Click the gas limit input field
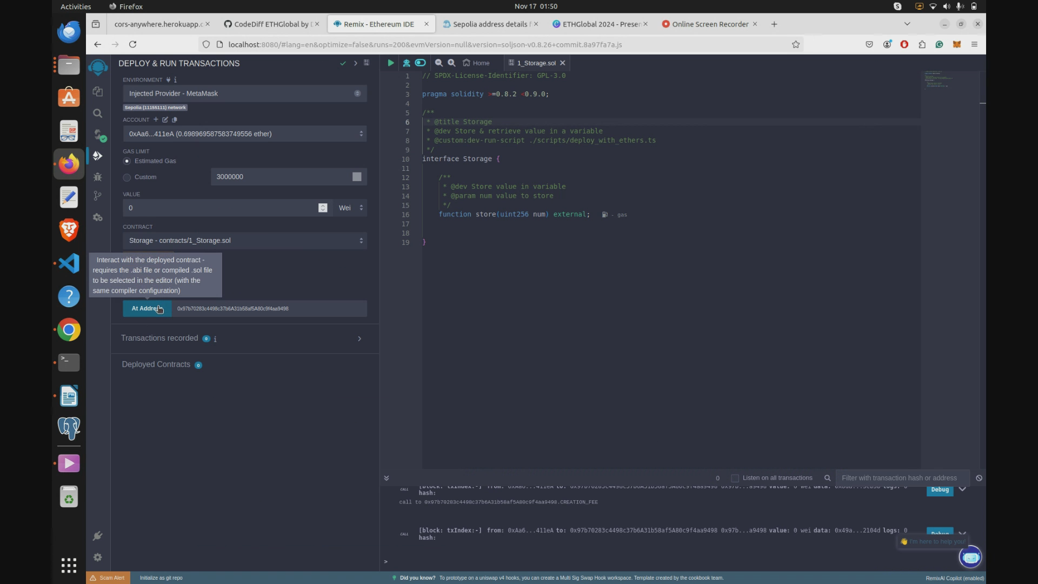 click(289, 177)
